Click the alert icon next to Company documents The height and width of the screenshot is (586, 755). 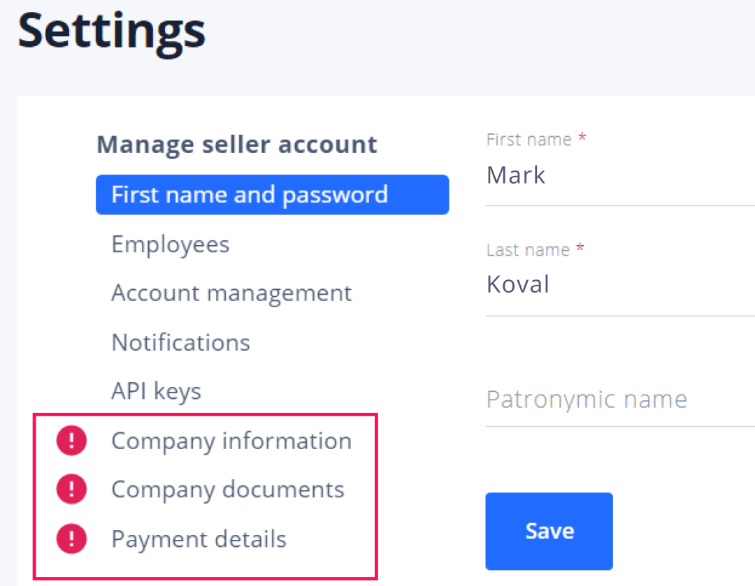click(x=71, y=490)
